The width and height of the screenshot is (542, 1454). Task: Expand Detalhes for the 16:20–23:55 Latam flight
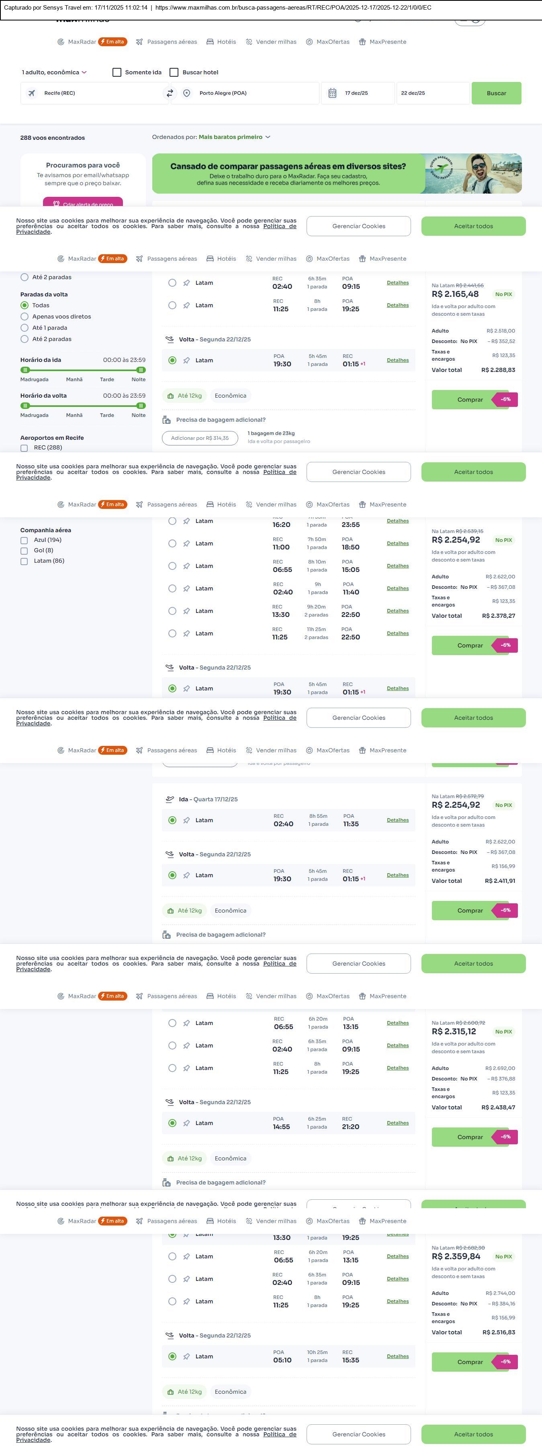click(397, 521)
